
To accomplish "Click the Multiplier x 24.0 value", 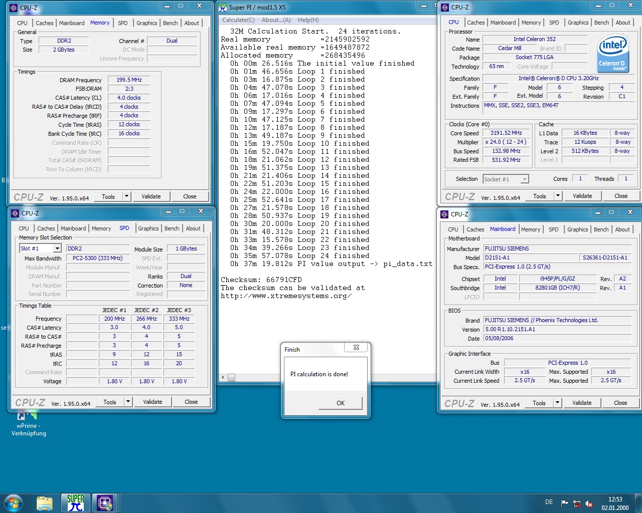I will coord(507,142).
